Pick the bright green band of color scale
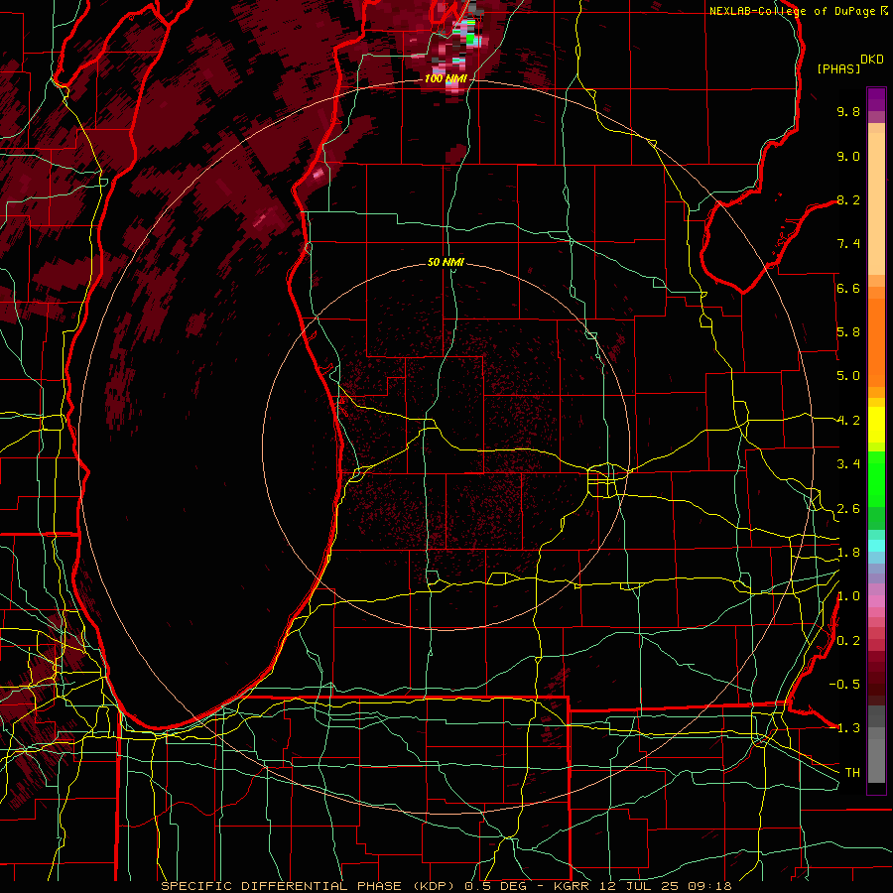The width and height of the screenshot is (893, 893). pos(876,478)
